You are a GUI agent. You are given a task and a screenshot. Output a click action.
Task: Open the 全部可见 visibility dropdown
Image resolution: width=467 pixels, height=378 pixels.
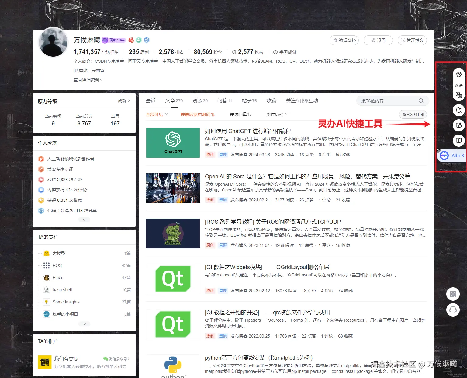157,114
